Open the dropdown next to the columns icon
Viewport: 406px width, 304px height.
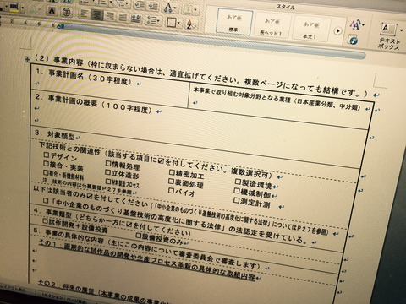point(195,11)
